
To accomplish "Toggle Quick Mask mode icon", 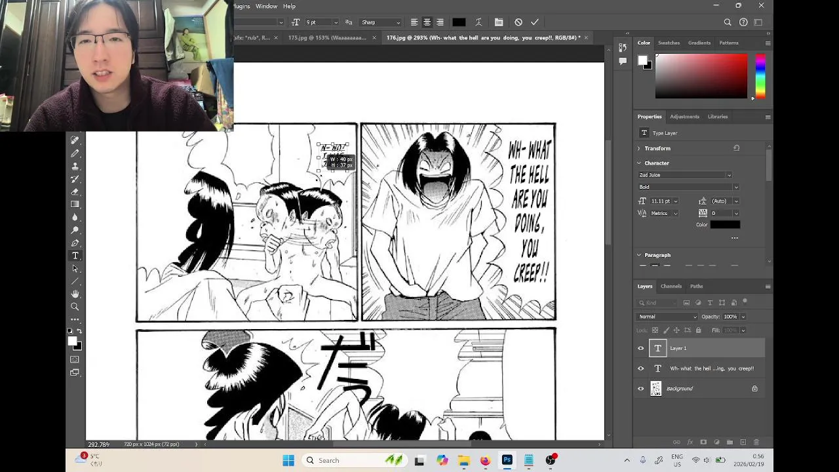I will (75, 359).
